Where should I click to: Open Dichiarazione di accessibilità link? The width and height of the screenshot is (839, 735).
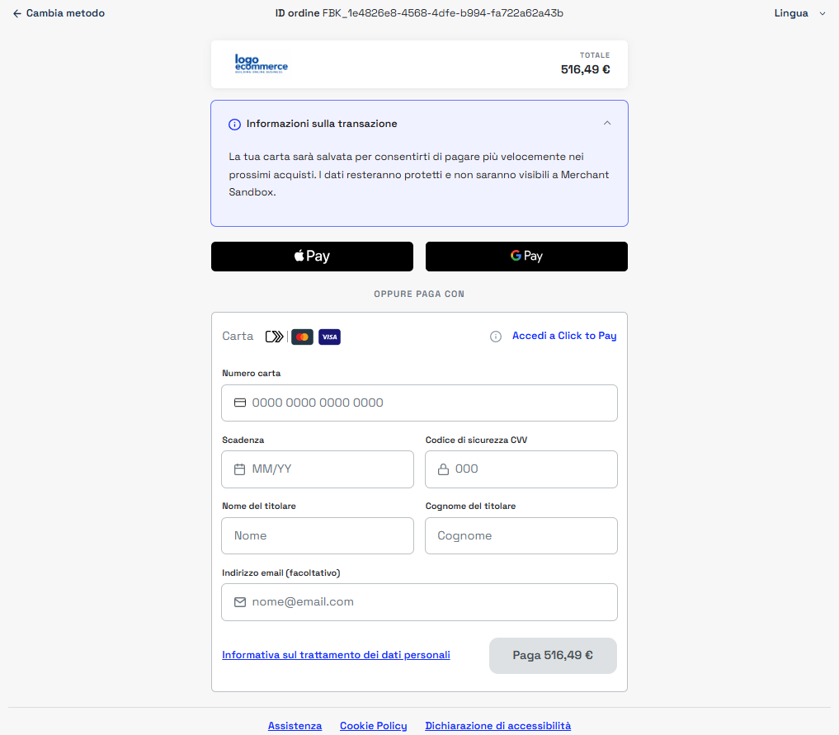[498, 726]
